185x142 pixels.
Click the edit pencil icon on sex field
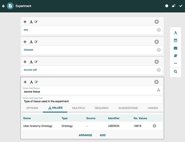click(36, 22)
